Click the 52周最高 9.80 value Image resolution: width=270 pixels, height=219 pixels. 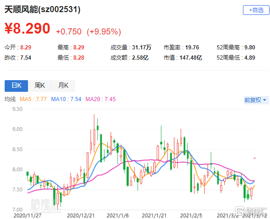click(x=236, y=48)
